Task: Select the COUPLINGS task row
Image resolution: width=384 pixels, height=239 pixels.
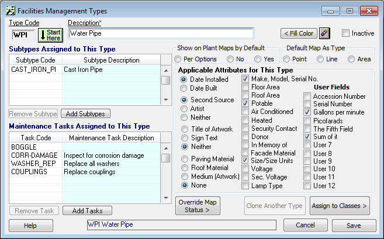Action: point(85,172)
